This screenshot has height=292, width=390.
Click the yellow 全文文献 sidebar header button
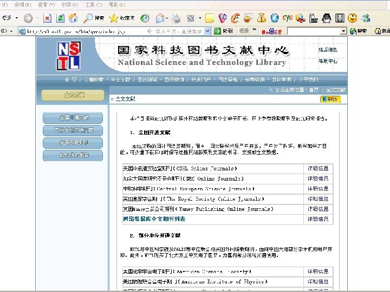point(73,95)
